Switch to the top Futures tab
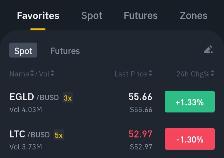224x158 pixels. pos(141,16)
